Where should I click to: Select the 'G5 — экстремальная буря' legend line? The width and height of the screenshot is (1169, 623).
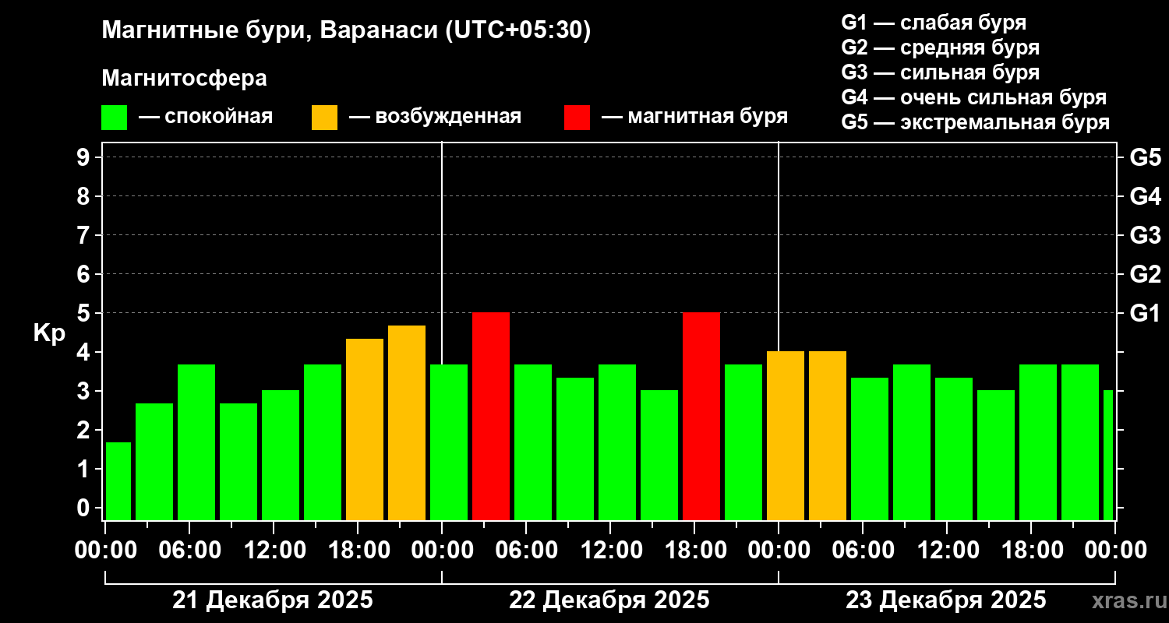pyautogui.click(x=976, y=122)
